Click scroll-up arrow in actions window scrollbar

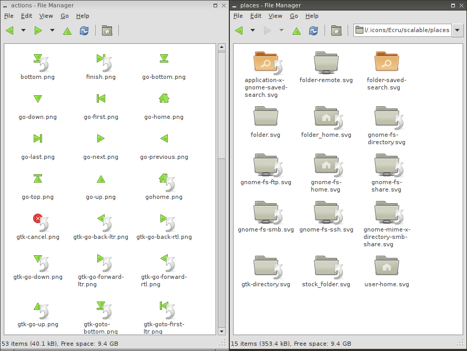[x=221, y=47]
